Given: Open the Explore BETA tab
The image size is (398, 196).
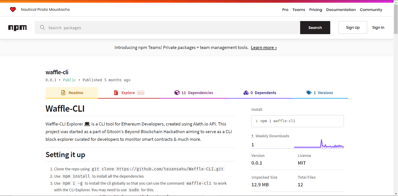Looking at the screenshot, I should coord(129,93).
